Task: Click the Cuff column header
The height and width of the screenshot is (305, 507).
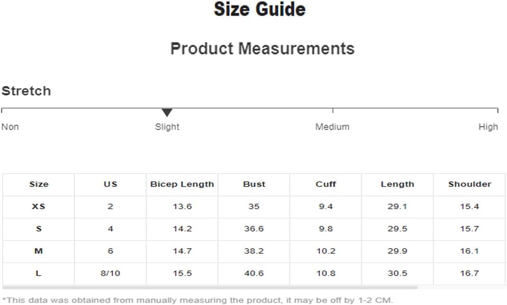Action: point(326,184)
